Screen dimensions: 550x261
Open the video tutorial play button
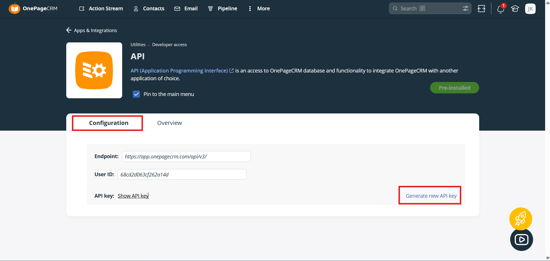pos(522,240)
